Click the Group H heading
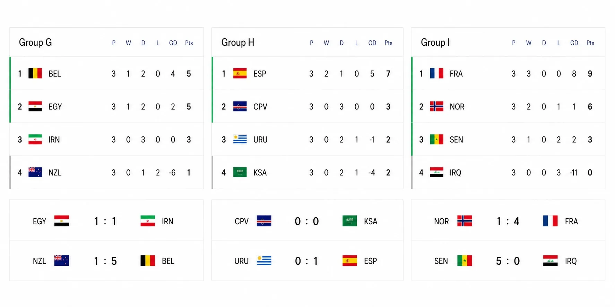Screen dimensions: 615x307 click(238, 43)
